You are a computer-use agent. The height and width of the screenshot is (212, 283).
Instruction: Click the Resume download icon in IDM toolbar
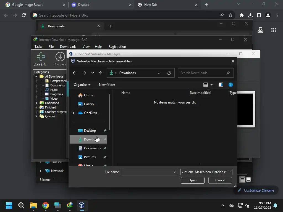tap(60, 57)
